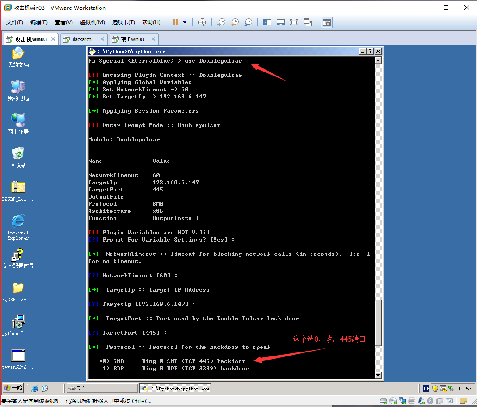Image resolution: width=477 pixels, height=407 pixels.
Task: Open the 选项卡(T) menu
Action: coord(123,22)
